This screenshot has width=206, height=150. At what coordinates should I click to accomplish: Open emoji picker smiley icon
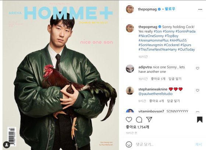pyautogui.click(x=129, y=145)
